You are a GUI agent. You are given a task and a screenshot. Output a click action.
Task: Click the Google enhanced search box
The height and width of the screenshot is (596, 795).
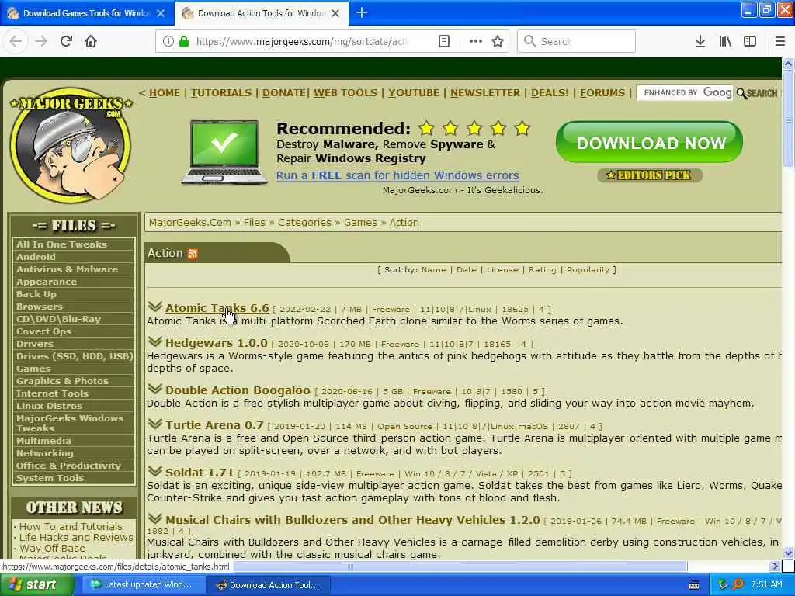685,93
